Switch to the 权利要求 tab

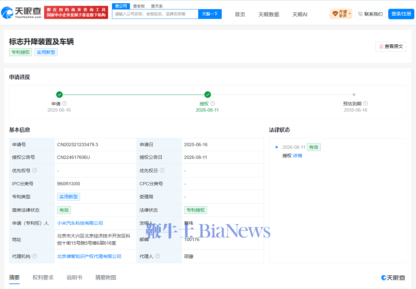pos(43,278)
